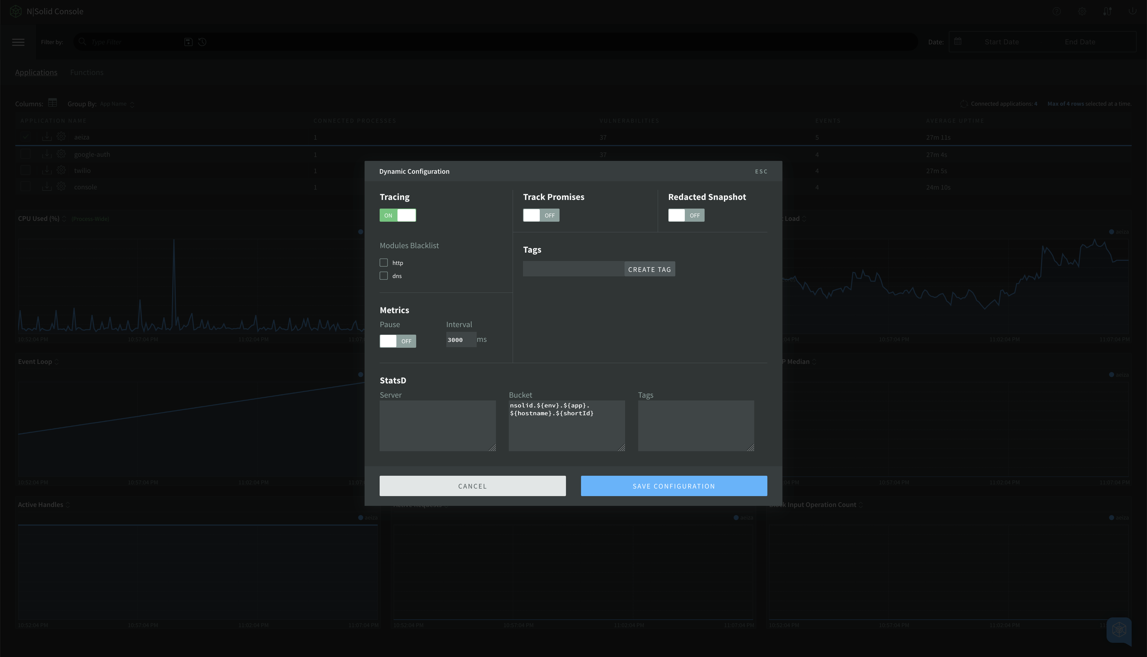The image size is (1147, 657).
Task: Turn off the Tracing toggle
Action: (397, 215)
